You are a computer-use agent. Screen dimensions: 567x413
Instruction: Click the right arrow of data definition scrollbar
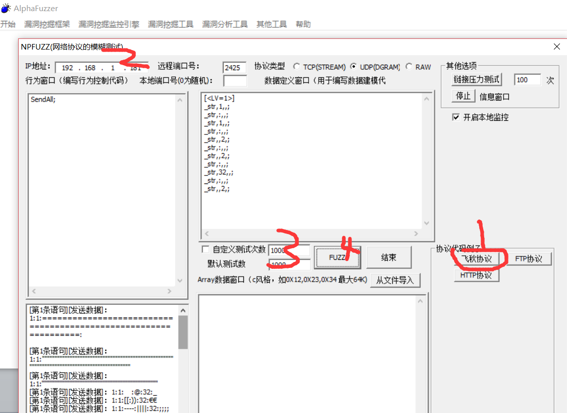[416, 234]
